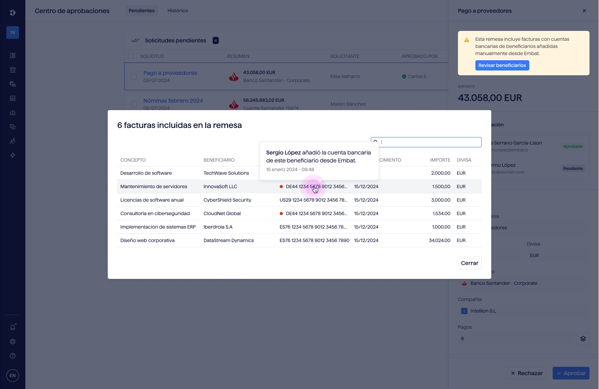Switch to the Histórico tab

pos(177,11)
